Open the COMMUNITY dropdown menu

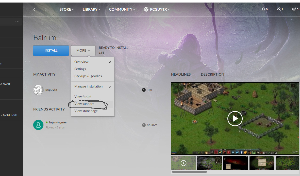pyautogui.click(x=122, y=9)
